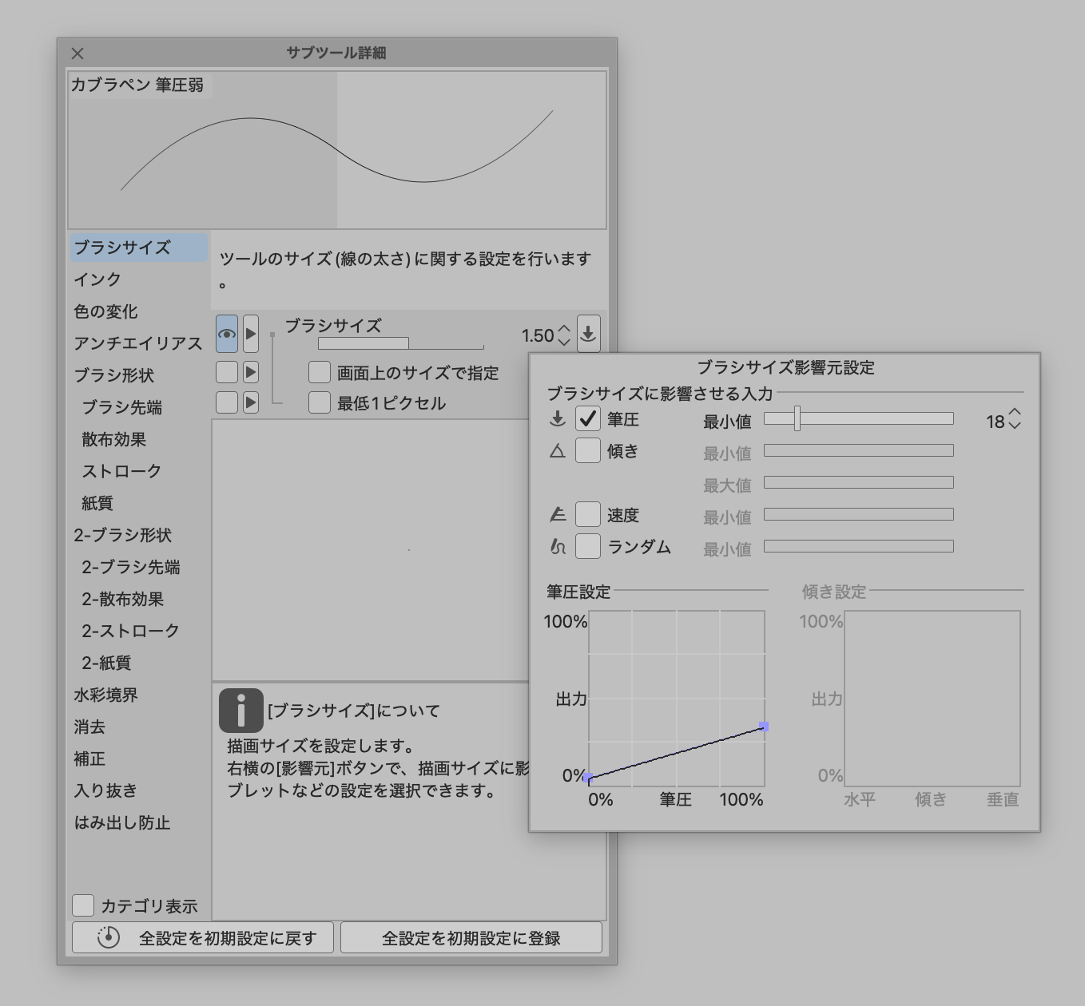Click the brush size influence source button
This screenshot has width=1085, height=1006.
(x=588, y=334)
